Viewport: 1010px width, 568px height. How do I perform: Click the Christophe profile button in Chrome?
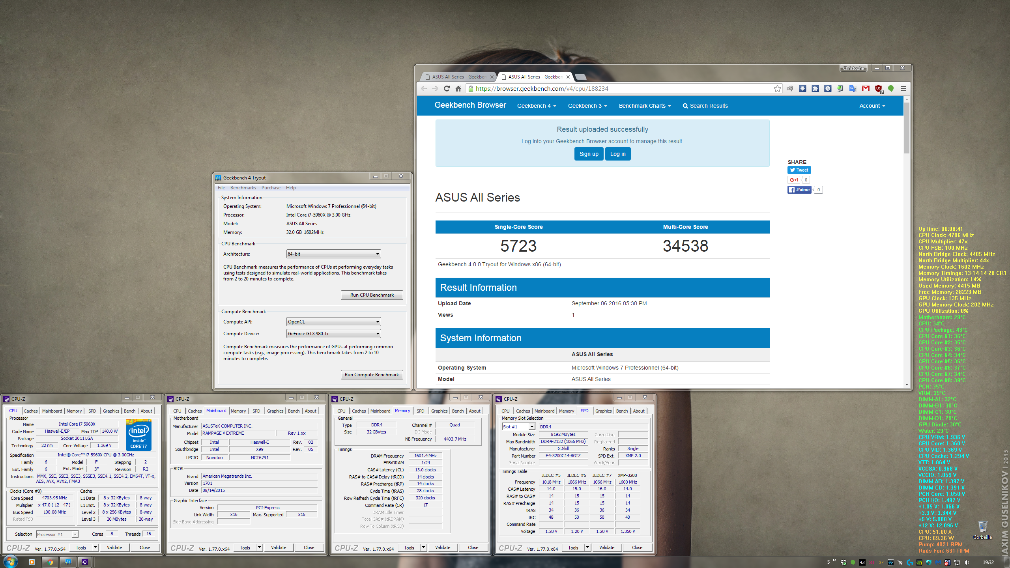point(853,68)
